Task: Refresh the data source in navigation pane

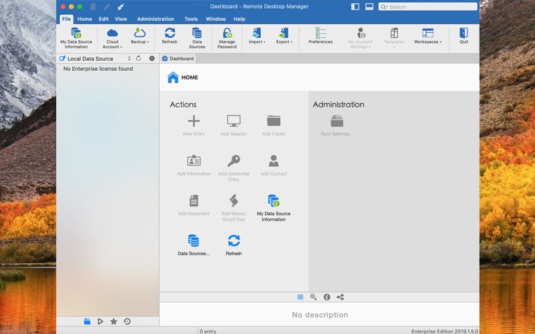Action: 138,58
